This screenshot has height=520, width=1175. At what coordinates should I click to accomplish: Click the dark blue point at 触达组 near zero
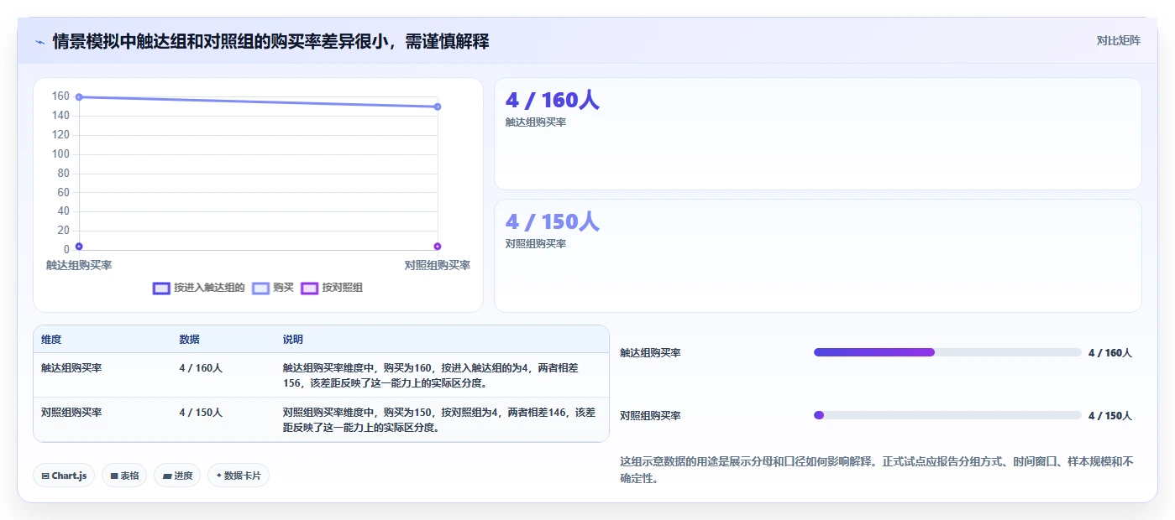click(x=79, y=247)
